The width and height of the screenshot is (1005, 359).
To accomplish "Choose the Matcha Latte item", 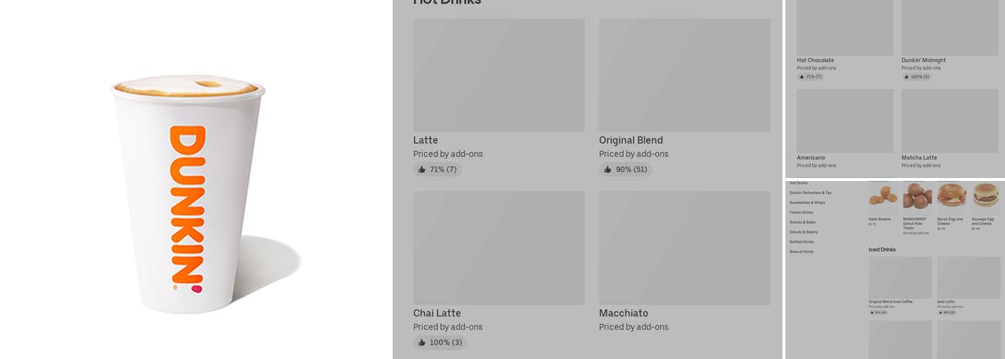I will tap(950, 121).
